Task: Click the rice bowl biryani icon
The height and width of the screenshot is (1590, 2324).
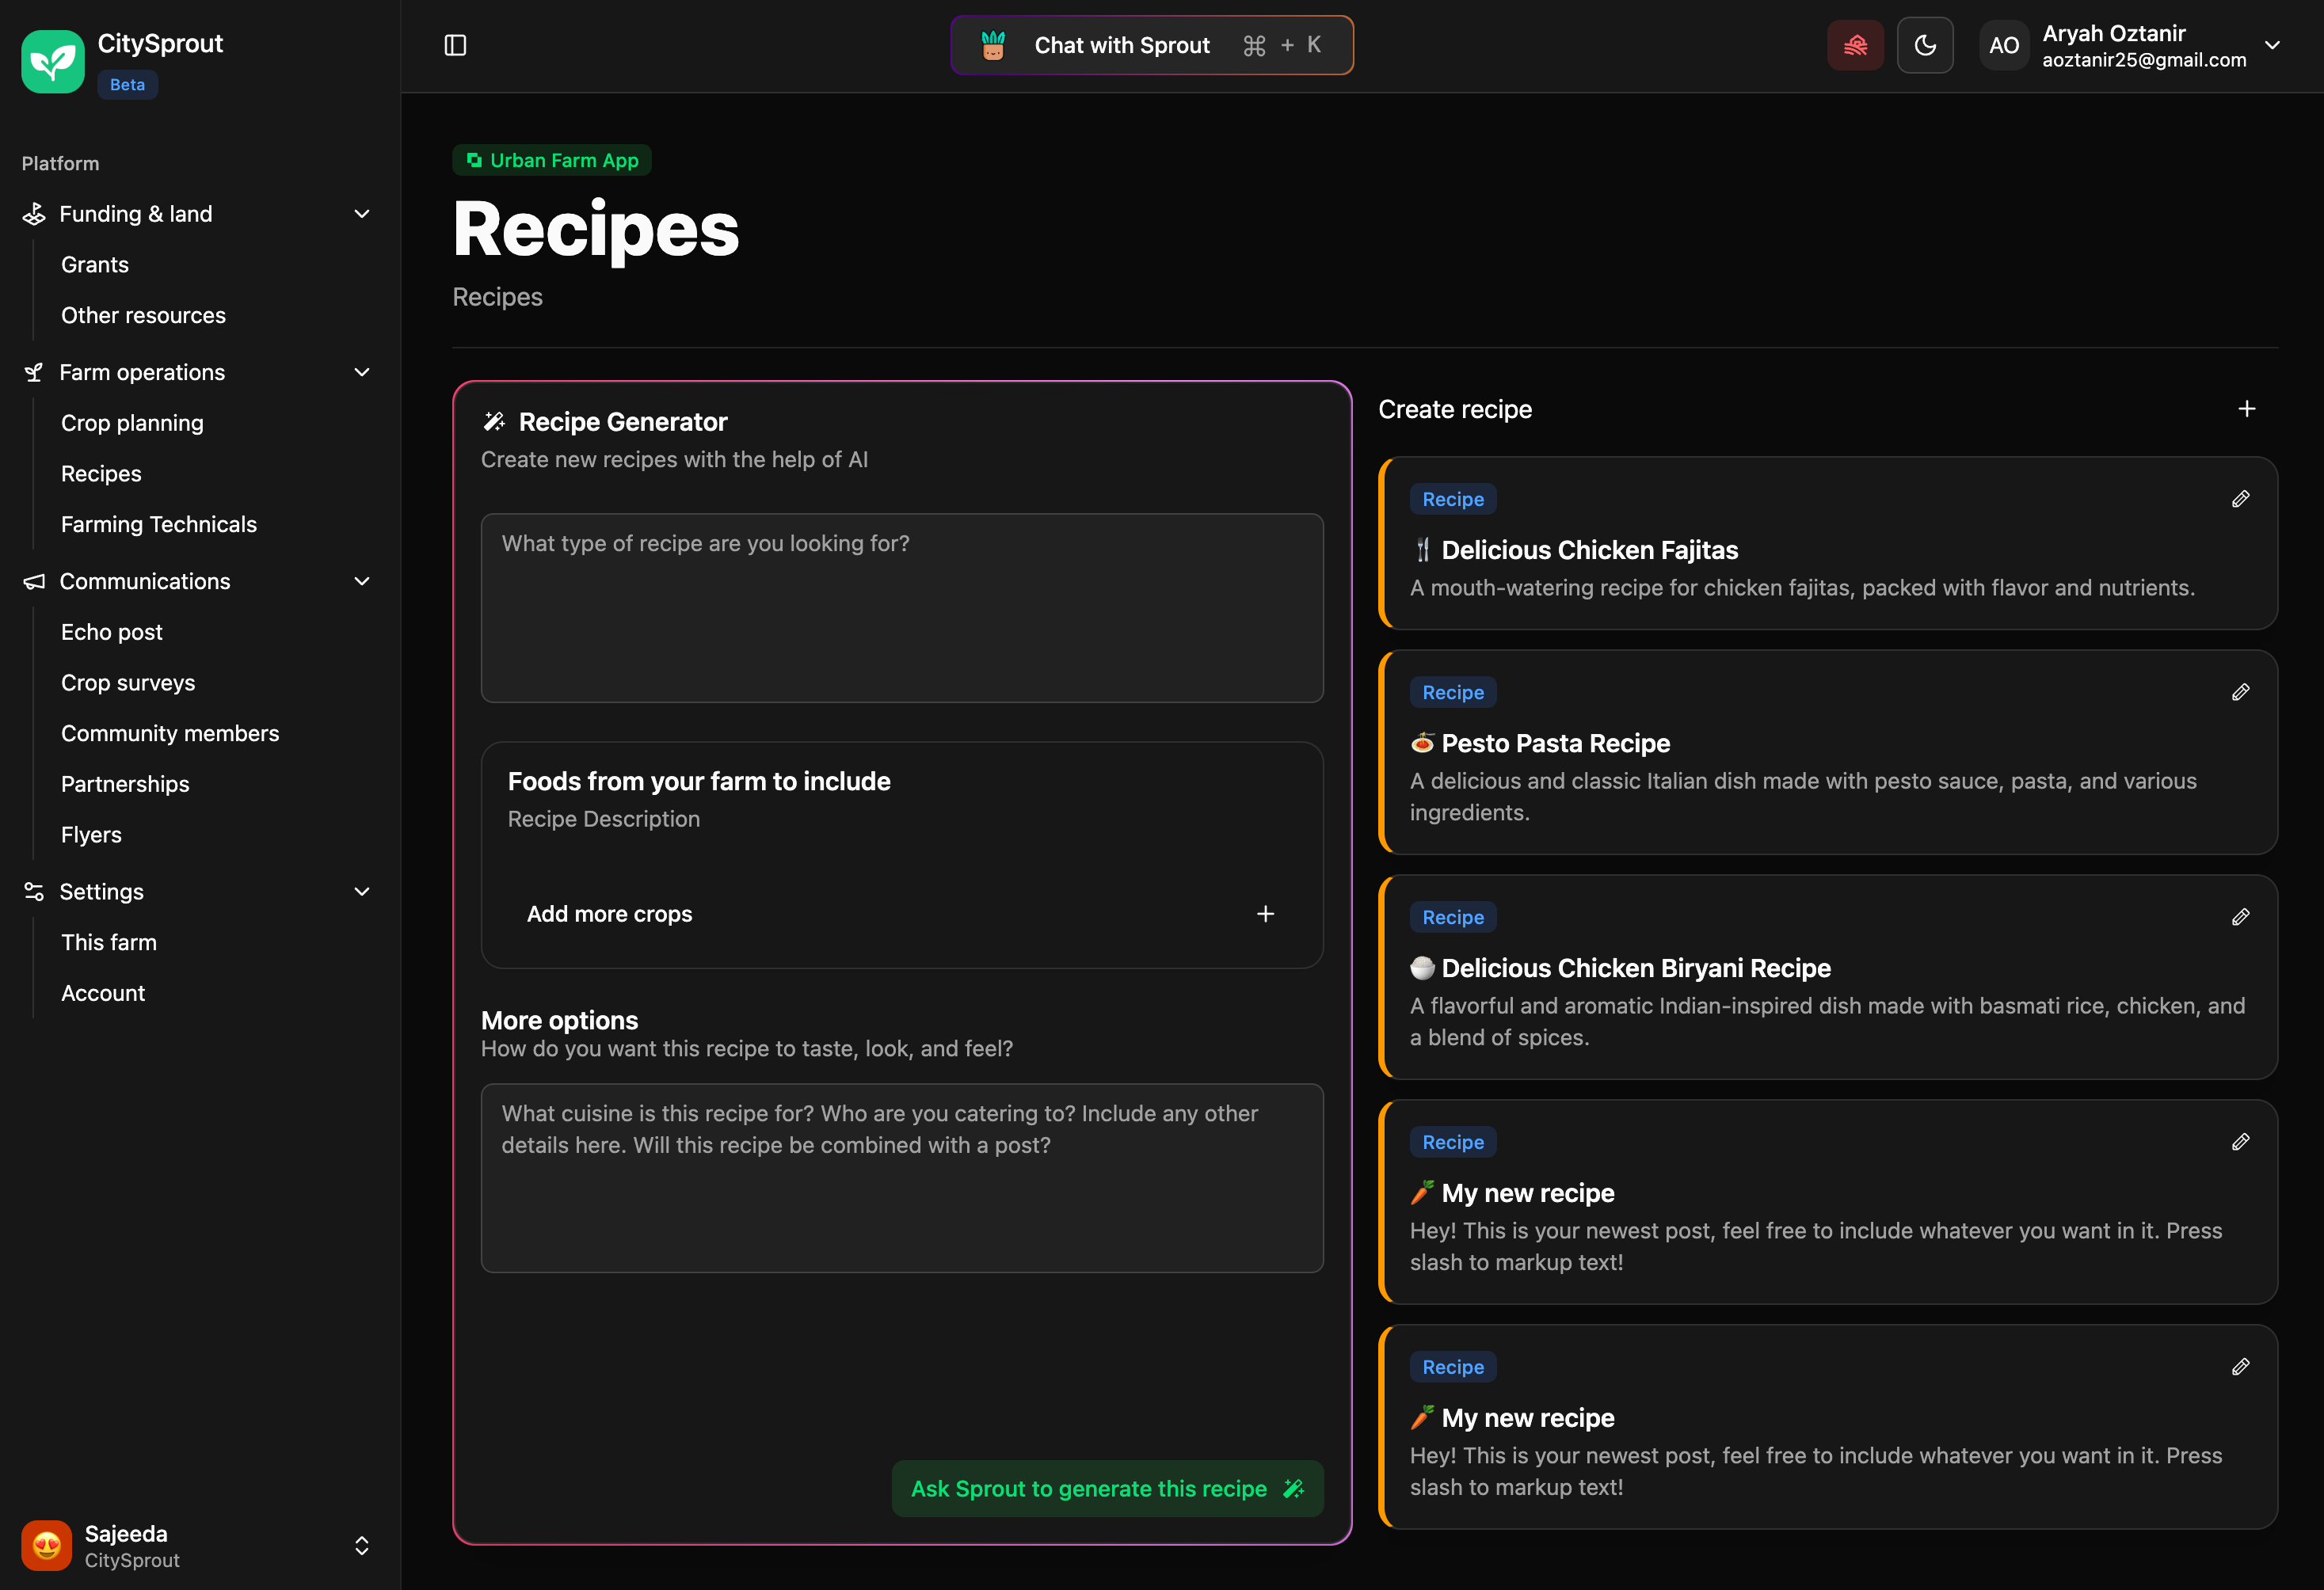Action: pyautogui.click(x=1422, y=968)
